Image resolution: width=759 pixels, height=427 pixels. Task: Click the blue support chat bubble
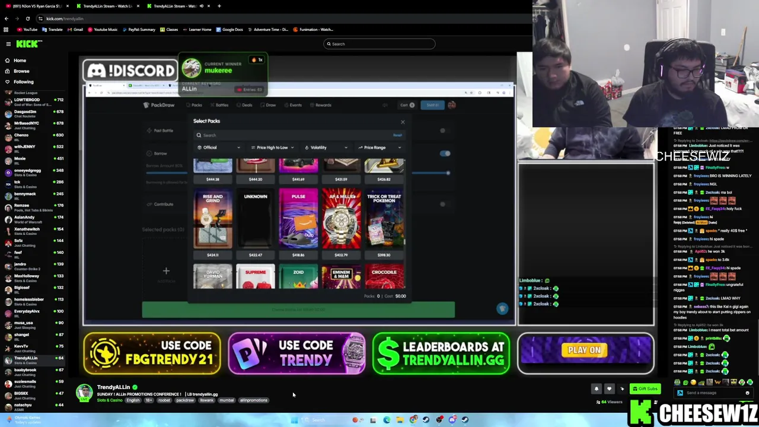(x=502, y=308)
